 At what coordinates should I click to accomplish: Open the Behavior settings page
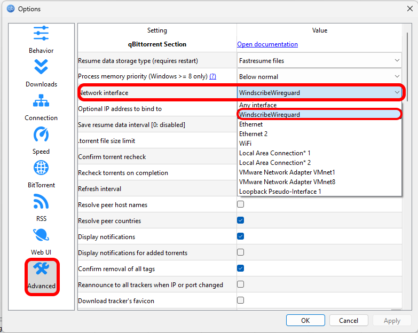click(x=41, y=40)
